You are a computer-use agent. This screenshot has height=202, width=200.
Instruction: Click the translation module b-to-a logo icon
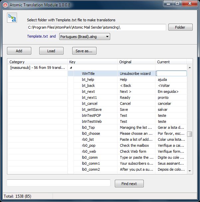click(12, 18)
